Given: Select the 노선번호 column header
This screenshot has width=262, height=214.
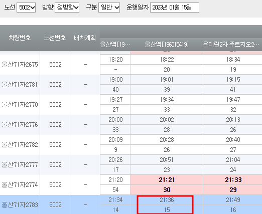Looking at the screenshot, I should pyautogui.click(x=55, y=38).
